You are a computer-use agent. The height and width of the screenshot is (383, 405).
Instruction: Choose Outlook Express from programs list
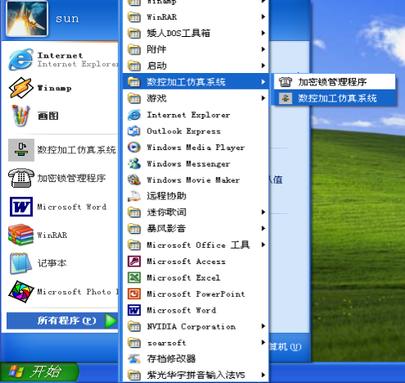click(x=196, y=131)
